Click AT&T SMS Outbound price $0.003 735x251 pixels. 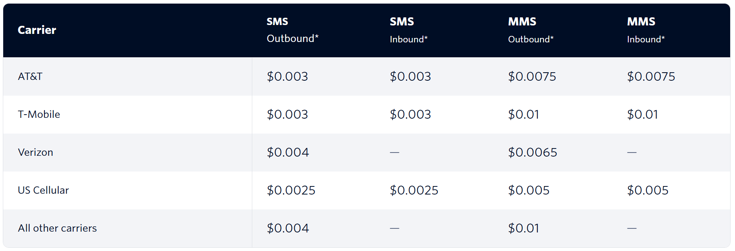(287, 76)
